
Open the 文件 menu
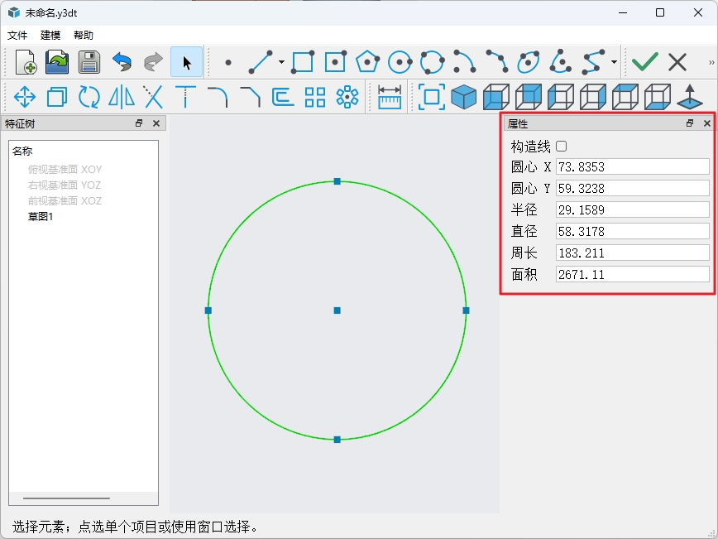pos(17,36)
